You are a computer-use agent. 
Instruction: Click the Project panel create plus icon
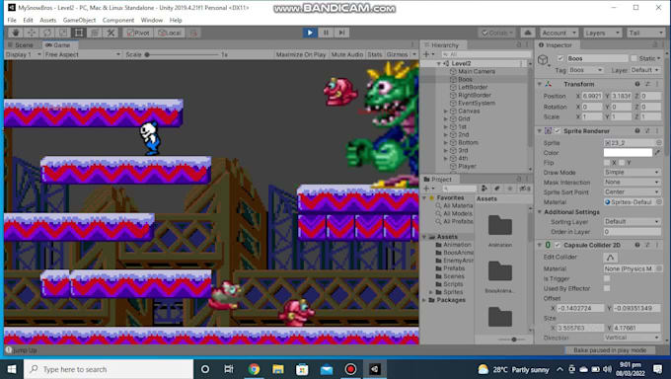click(427, 189)
